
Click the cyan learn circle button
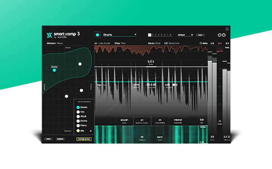(x=97, y=35)
